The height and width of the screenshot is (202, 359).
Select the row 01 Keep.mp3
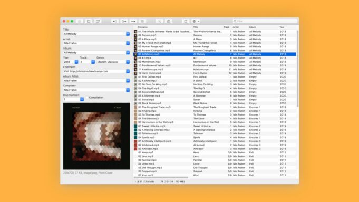point(215,152)
